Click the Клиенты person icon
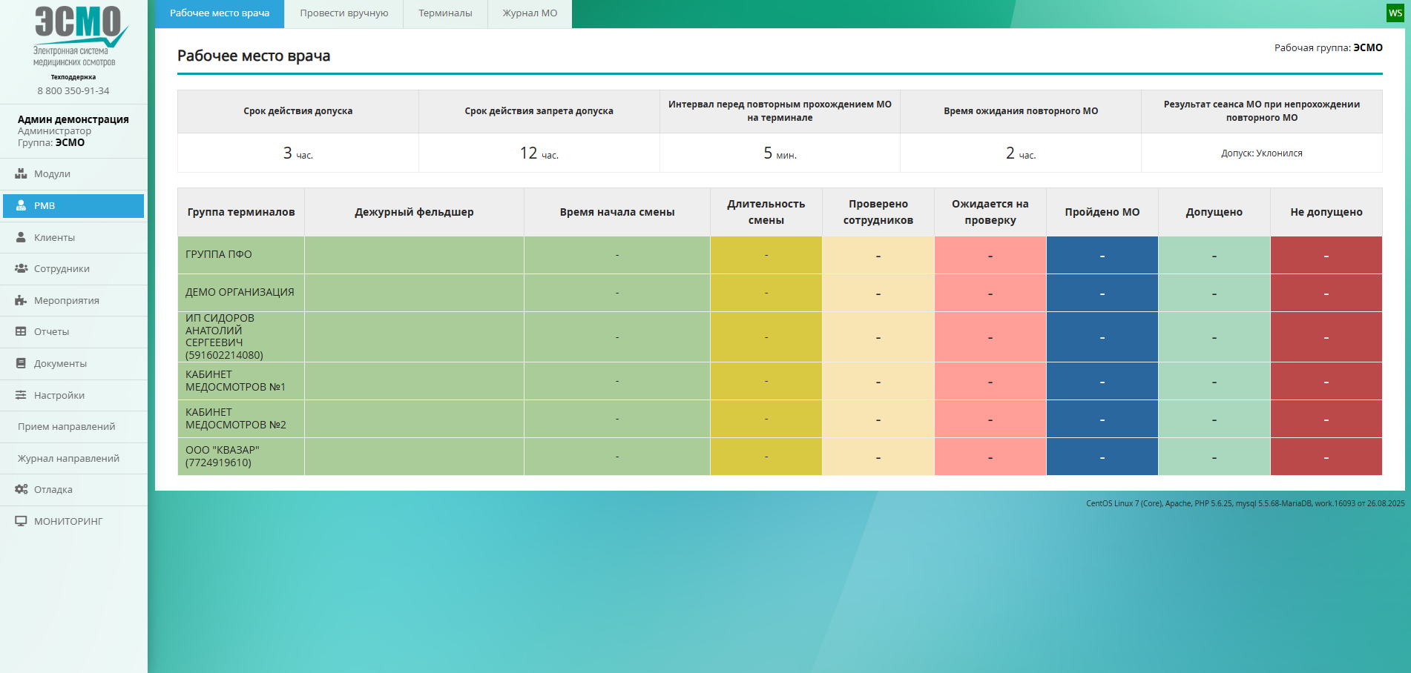1411x673 pixels. pos(21,237)
